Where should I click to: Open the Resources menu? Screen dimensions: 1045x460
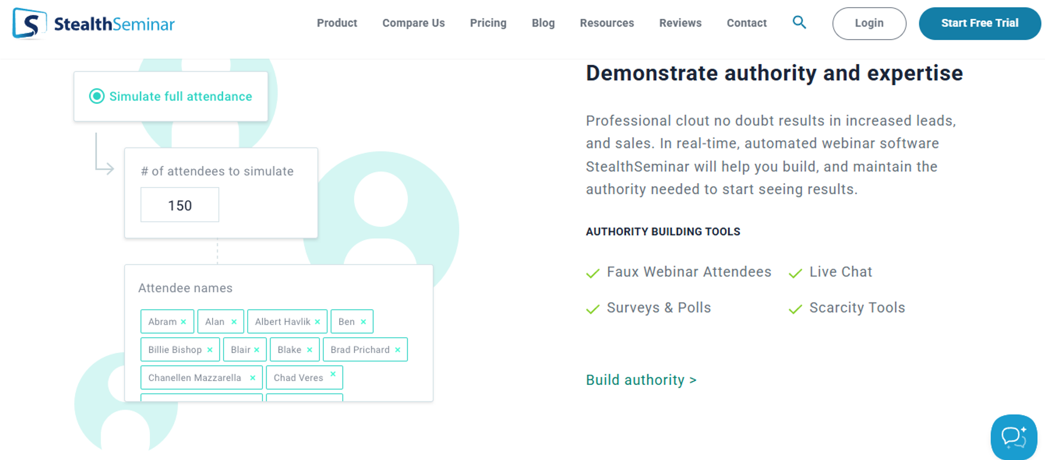coord(607,23)
